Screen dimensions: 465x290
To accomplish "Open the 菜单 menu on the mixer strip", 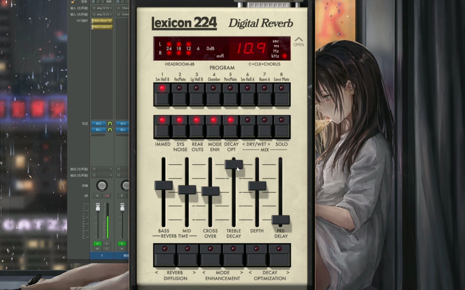I will (109, 2).
